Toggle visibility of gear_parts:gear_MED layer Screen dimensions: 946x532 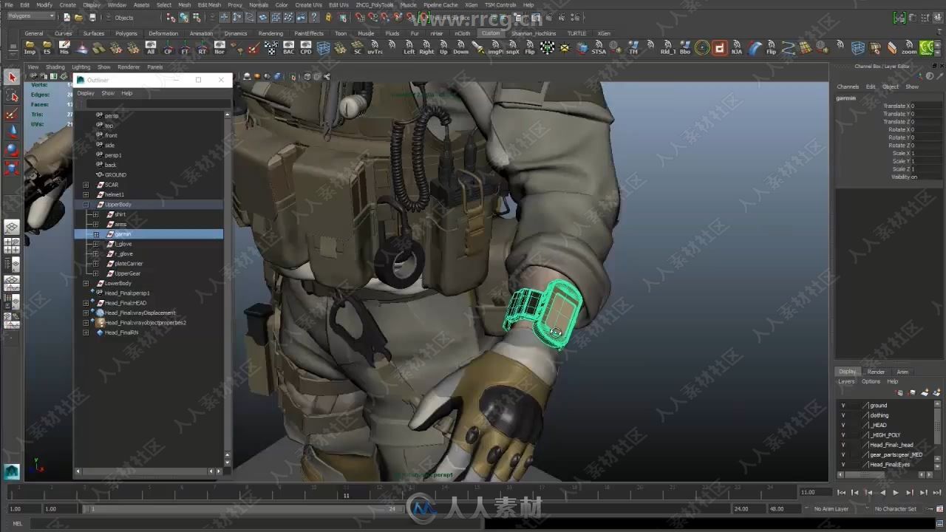pos(843,454)
